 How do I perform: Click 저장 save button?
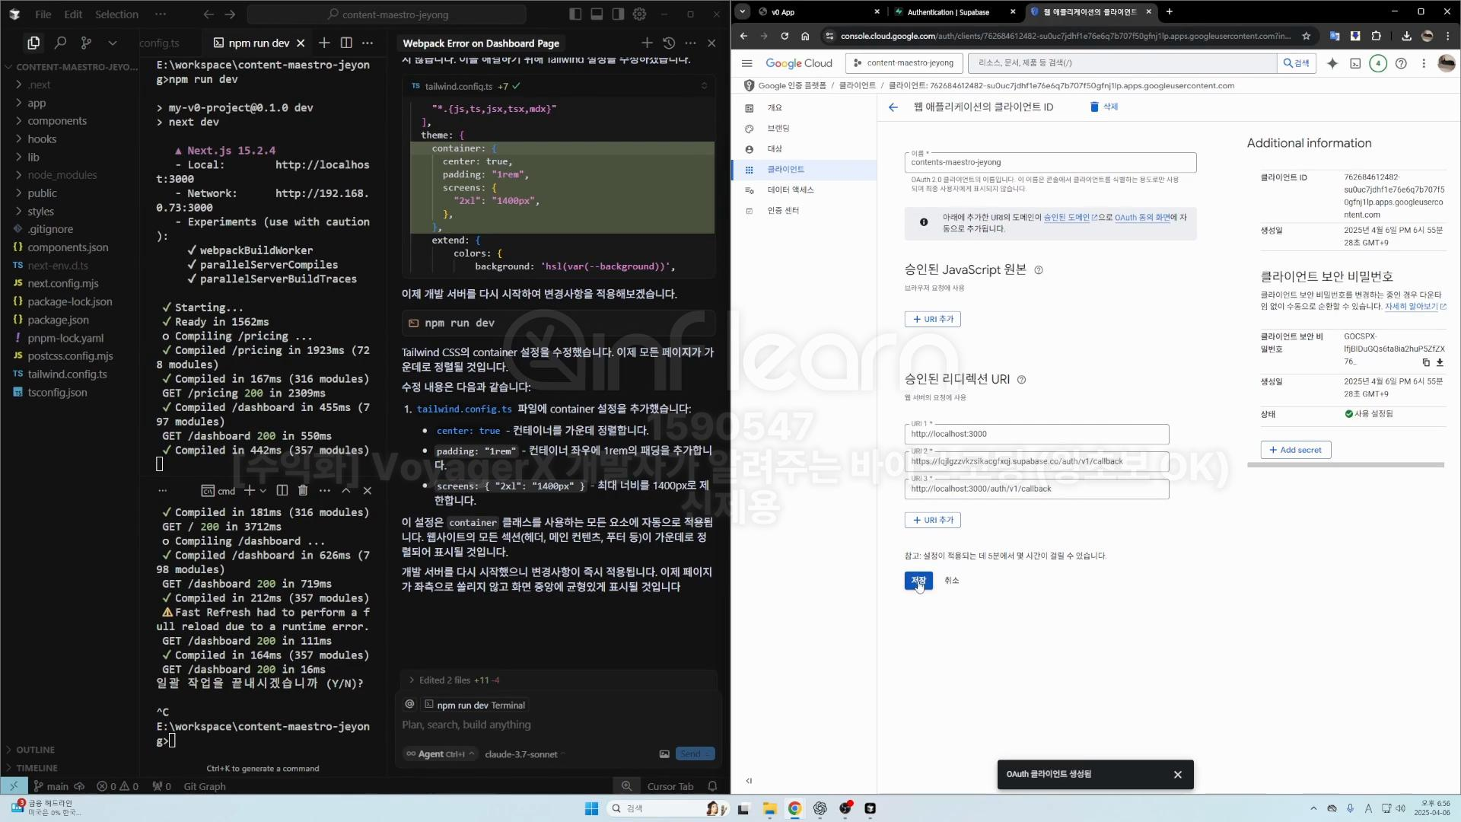tap(918, 581)
